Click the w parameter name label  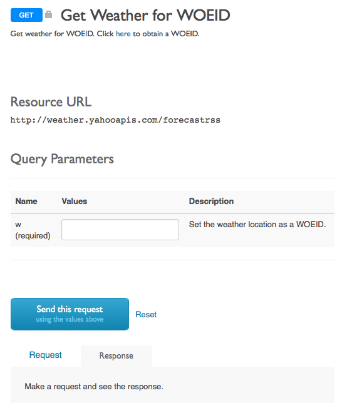point(18,225)
